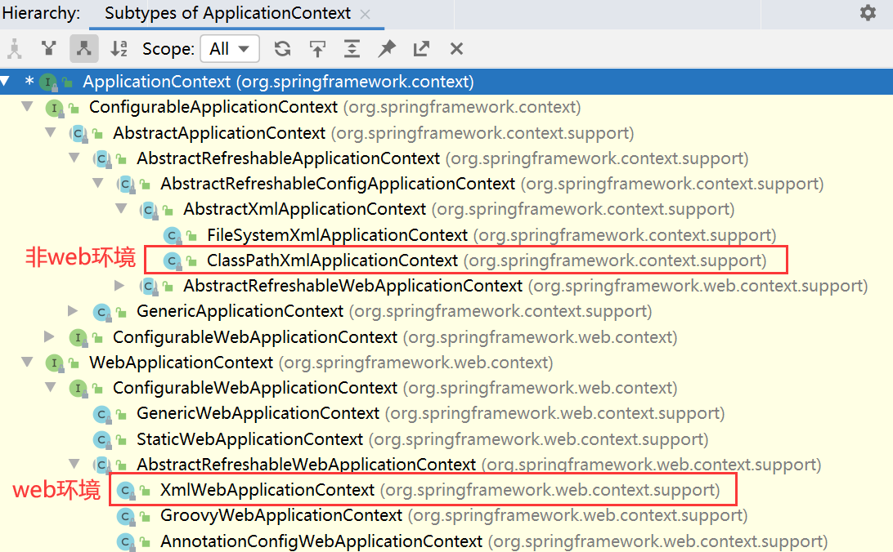Expand the AbstractRefreshableWebApplicationContext node
The height and width of the screenshot is (552, 893).
coord(120,286)
